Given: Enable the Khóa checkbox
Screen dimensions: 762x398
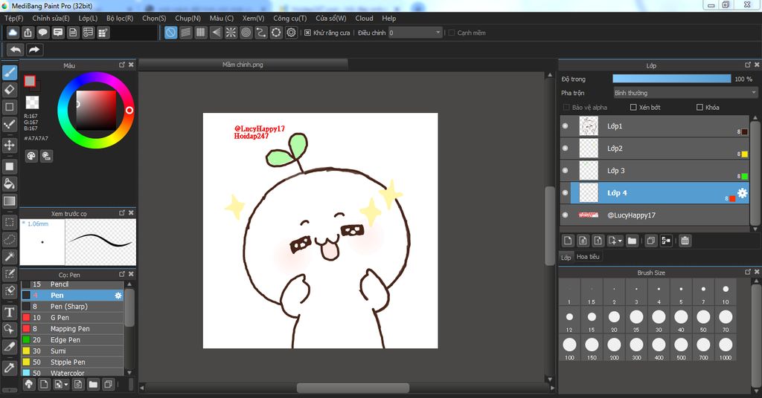Looking at the screenshot, I should [699, 107].
